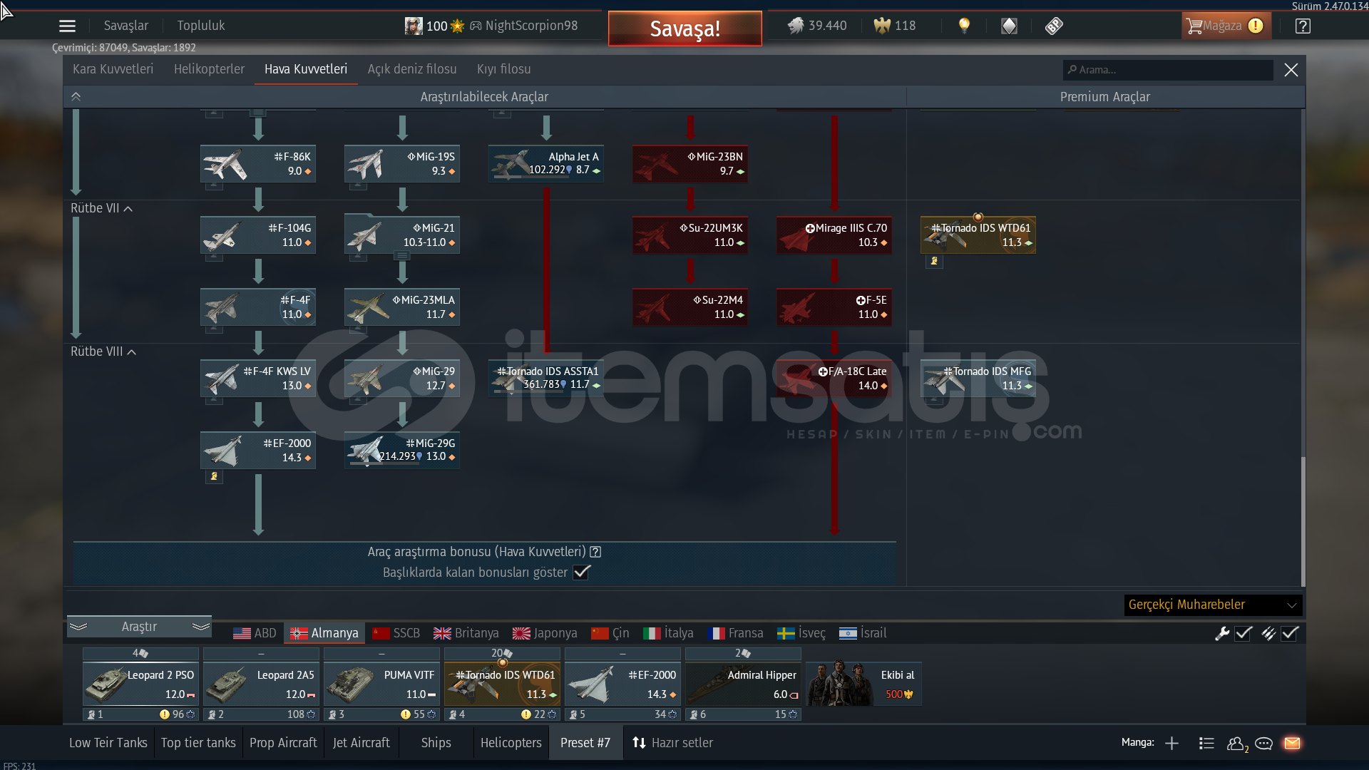The image size is (1369, 770).
Task: Open the main hamburger menu
Action: 67,26
